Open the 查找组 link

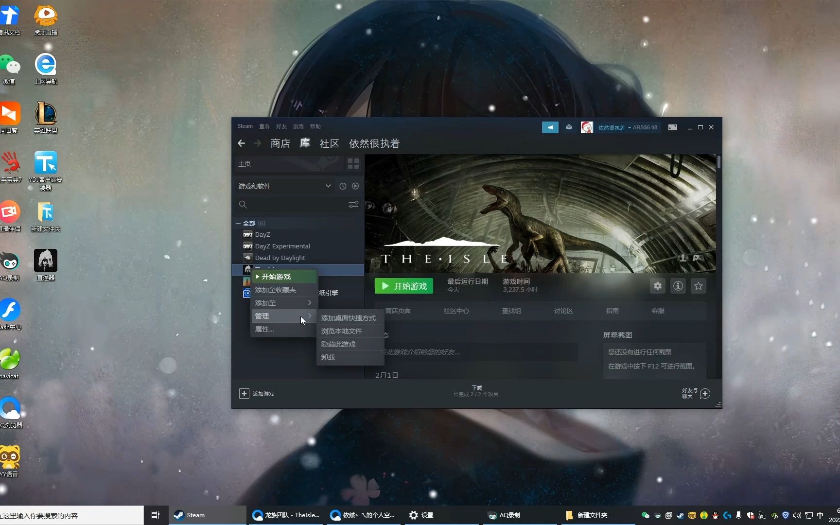tap(511, 311)
